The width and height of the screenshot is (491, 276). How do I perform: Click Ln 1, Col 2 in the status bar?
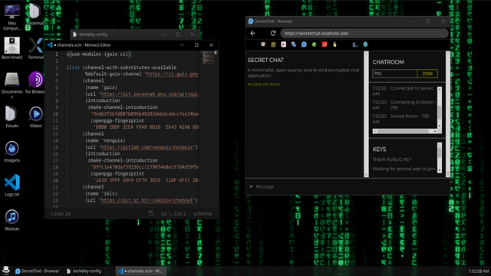click(x=173, y=214)
